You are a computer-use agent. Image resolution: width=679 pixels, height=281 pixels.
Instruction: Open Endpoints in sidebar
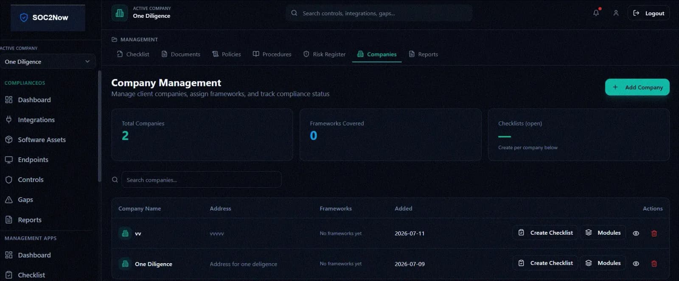click(x=33, y=159)
